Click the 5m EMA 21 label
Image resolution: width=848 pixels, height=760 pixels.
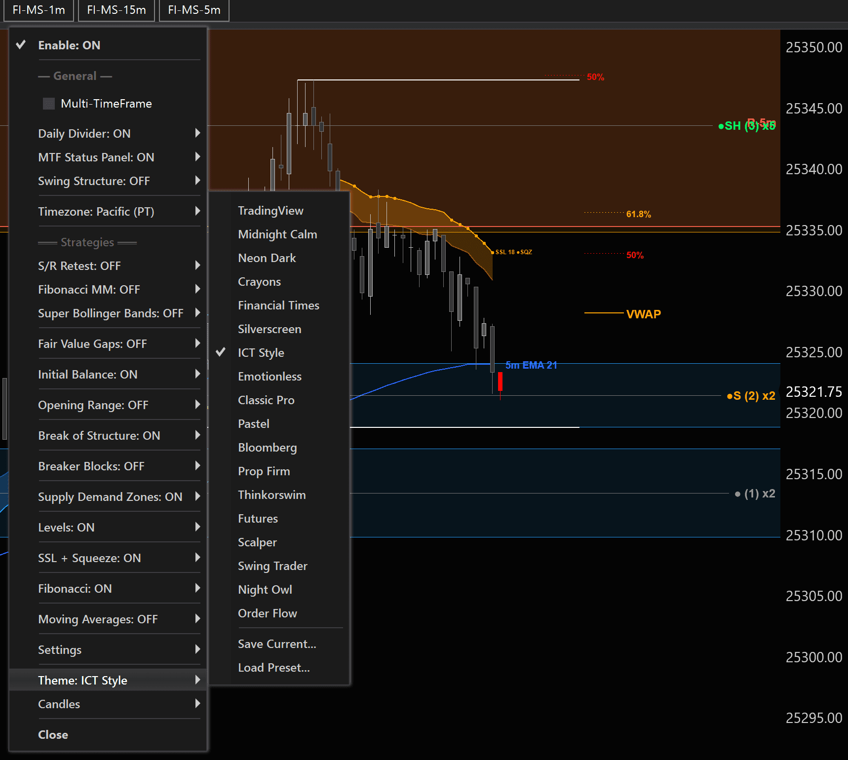coord(531,365)
